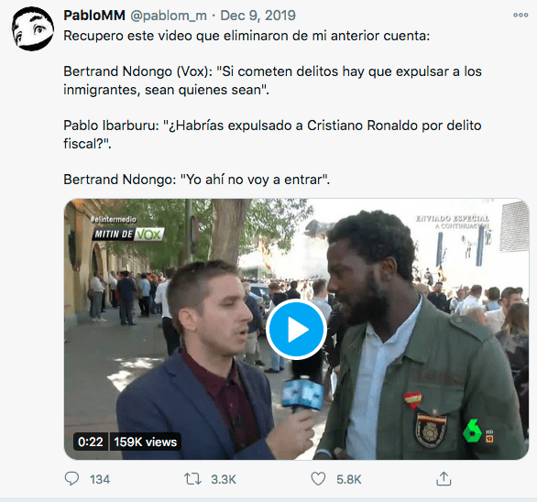Open the reply speech bubble icon
The width and height of the screenshot is (537, 502).
[x=71, y=479]
